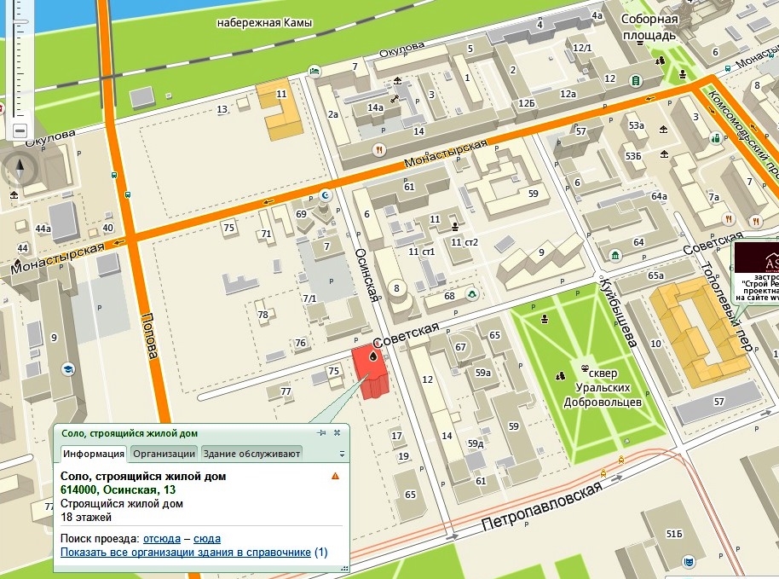Open the АСК advertisement banner
779x579 pixels.
[x=757, y=269]
